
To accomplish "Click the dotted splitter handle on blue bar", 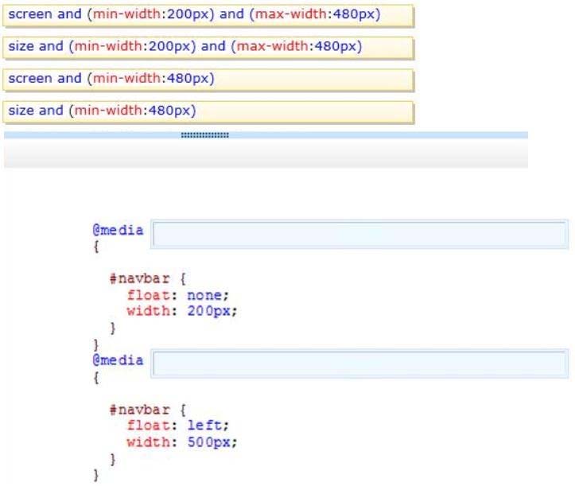I will 204,135.
